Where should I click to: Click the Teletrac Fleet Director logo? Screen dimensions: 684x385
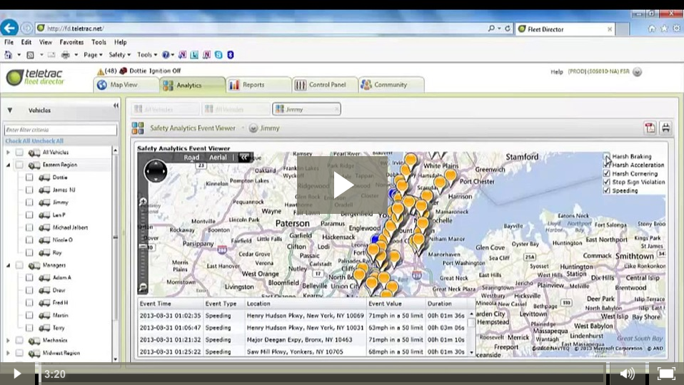pyautogui.click(x=35, y=77)
